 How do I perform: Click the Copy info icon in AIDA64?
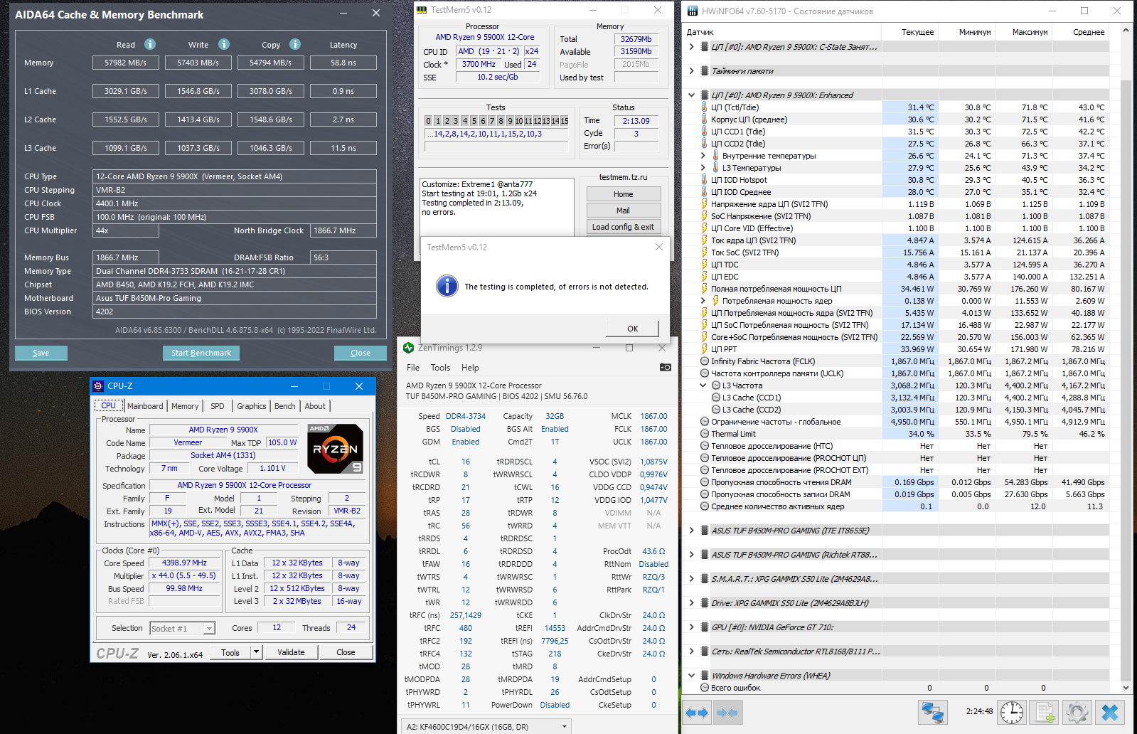pyautogui.click(x=295, y=44)
